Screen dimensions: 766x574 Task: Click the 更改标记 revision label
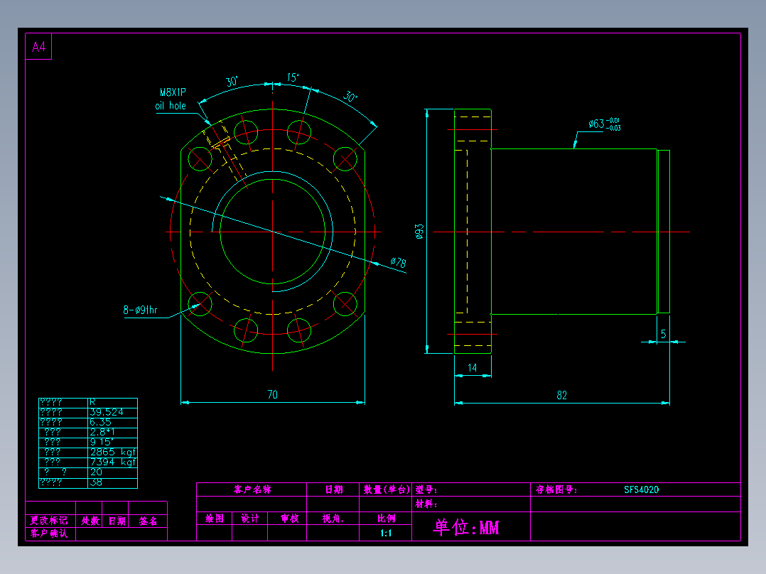49,521
